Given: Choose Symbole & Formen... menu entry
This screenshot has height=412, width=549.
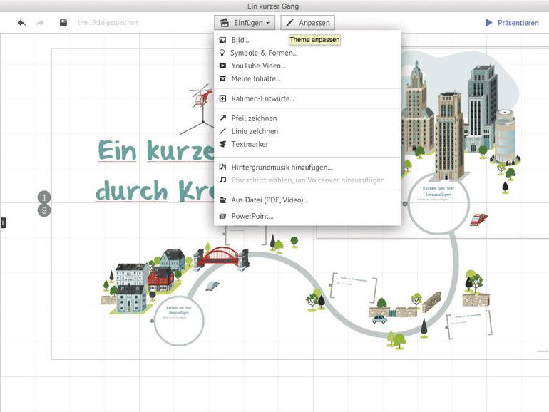Looking at the screenshot, I should [x=307, y=53].
